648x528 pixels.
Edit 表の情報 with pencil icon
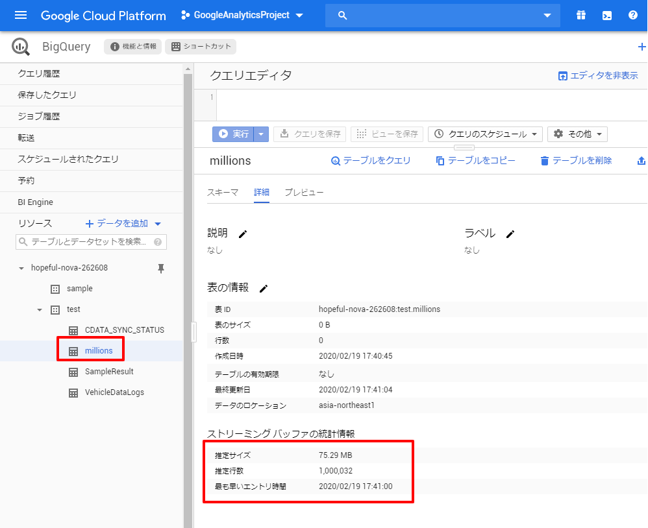263,289
